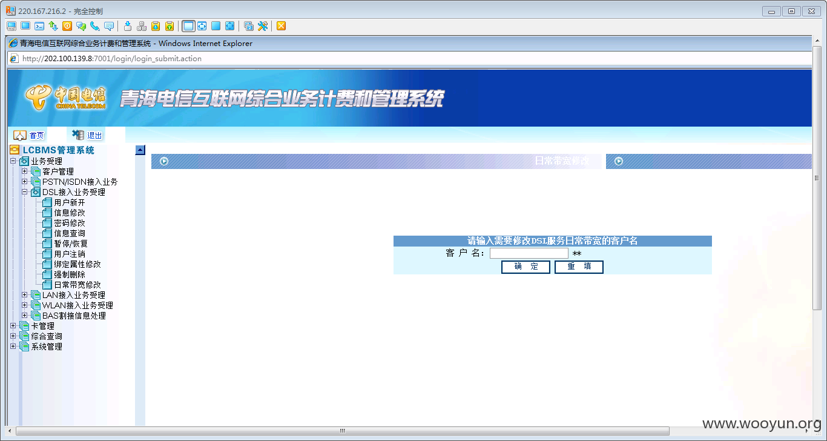Open text chat bubbles icon
827x441 pixels.
pyautogui.click(x=81, y=26)
